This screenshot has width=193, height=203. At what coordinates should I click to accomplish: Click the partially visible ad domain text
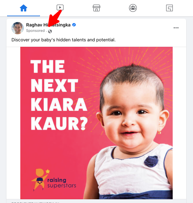point(35,202)
